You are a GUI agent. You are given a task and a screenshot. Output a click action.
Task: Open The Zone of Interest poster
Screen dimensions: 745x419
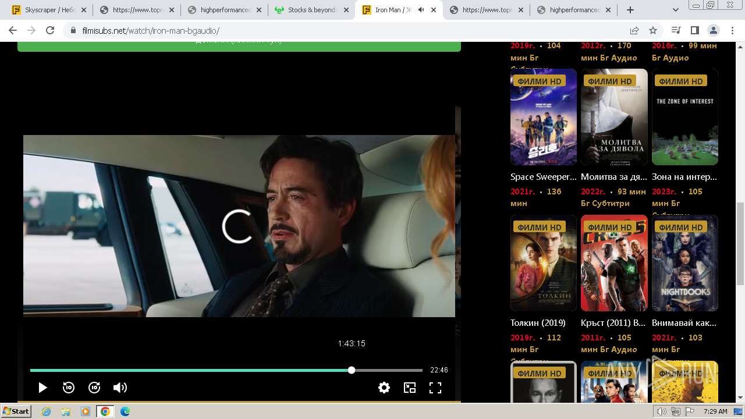685,117
